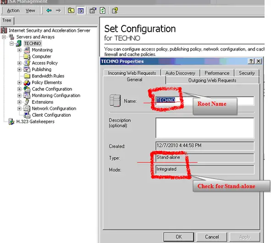Image resolution: width=271 pixels, height=243 pixels.
Task: Select the General tab
Action: (x=134, y=80)
